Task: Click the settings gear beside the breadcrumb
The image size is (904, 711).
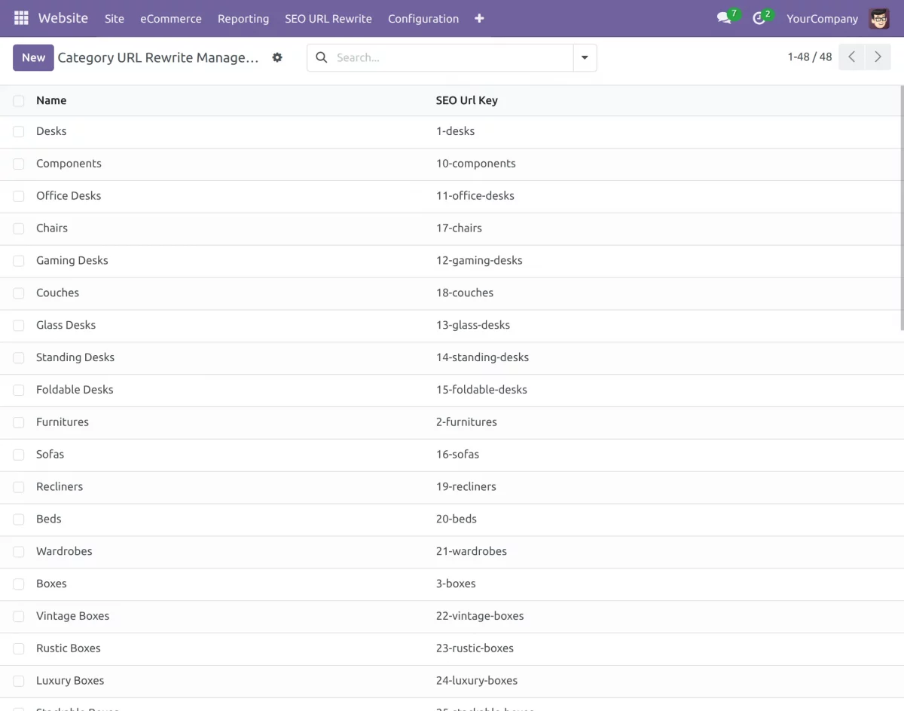Action: [x=277, y=57]
